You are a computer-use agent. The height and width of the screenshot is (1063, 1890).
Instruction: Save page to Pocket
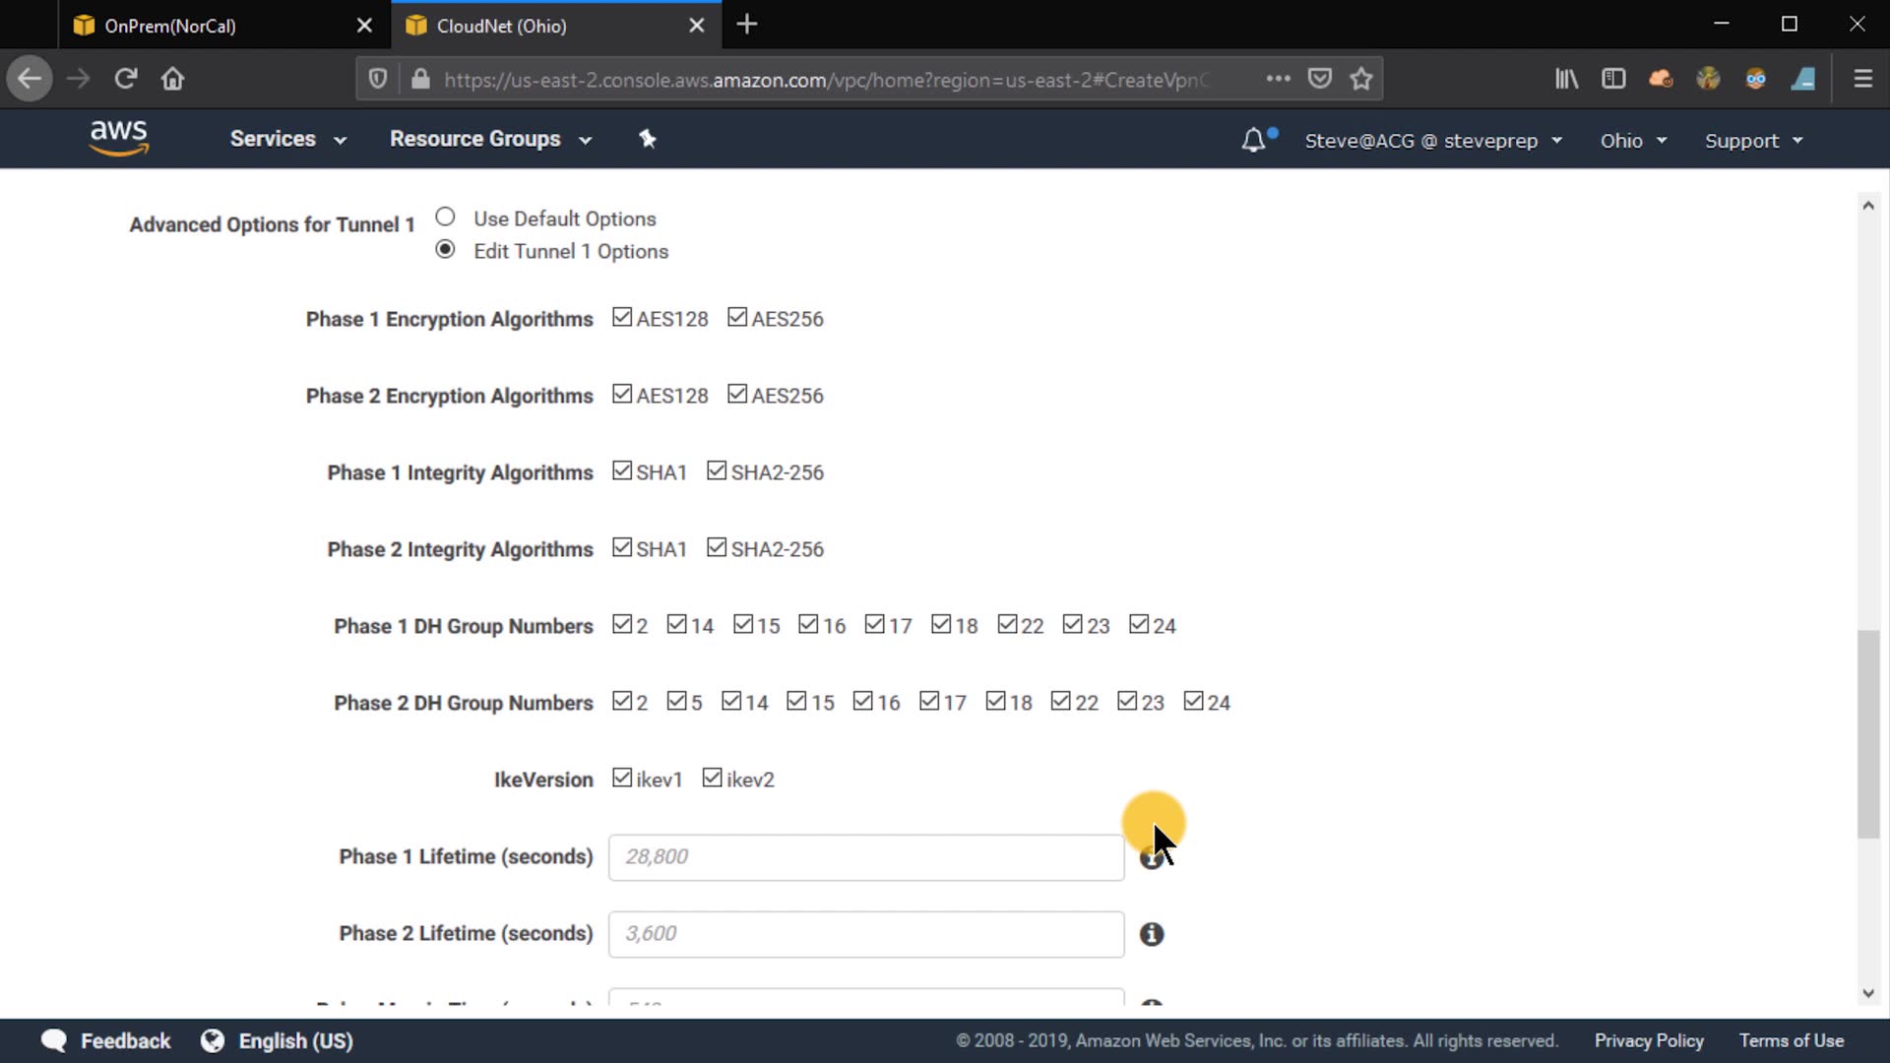coord(1319,79)
